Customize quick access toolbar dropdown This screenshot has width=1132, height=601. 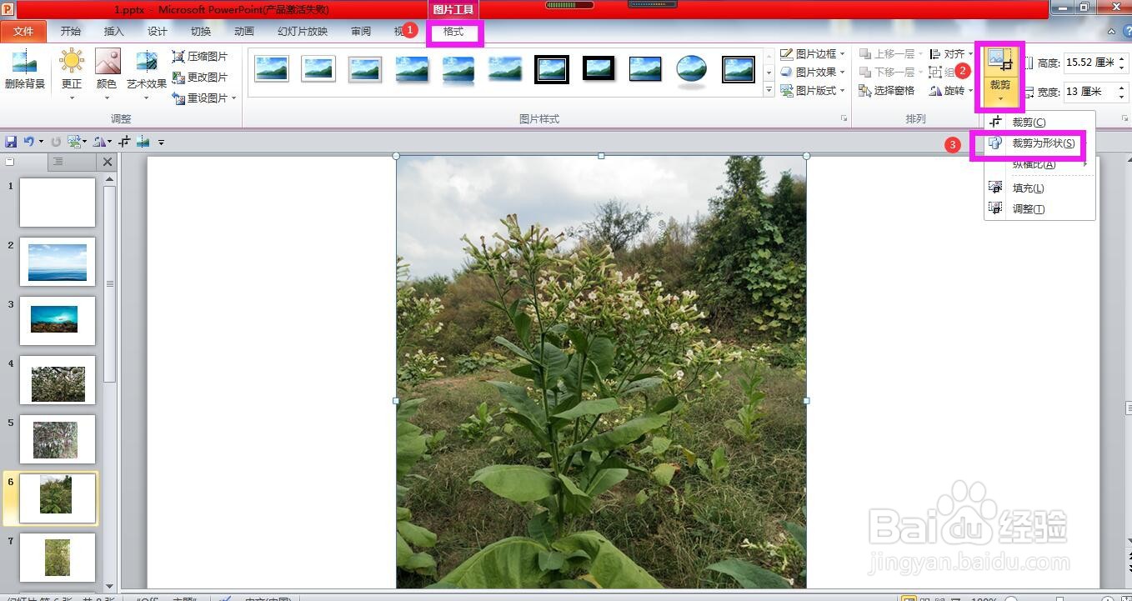[x=161, y=143]
